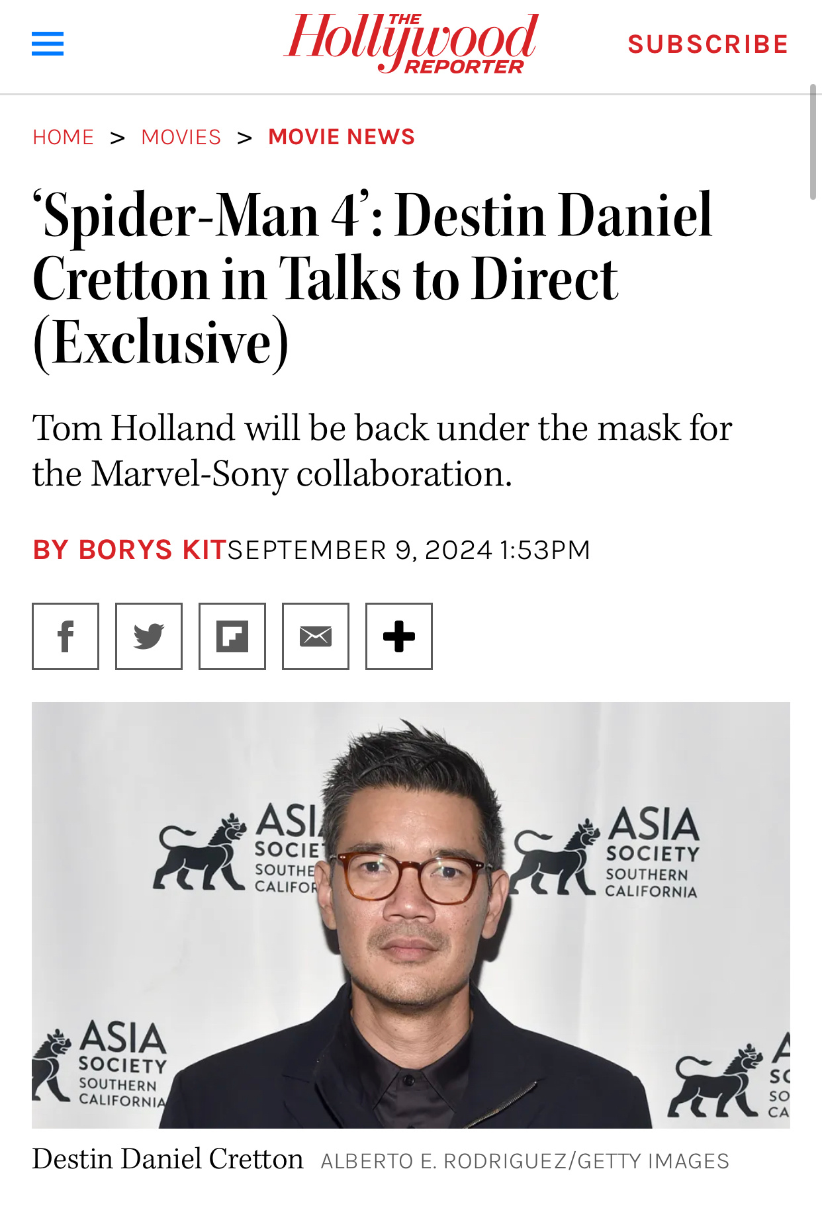
Task: View author Borys Kit's page
Action: tap(130, 550)
